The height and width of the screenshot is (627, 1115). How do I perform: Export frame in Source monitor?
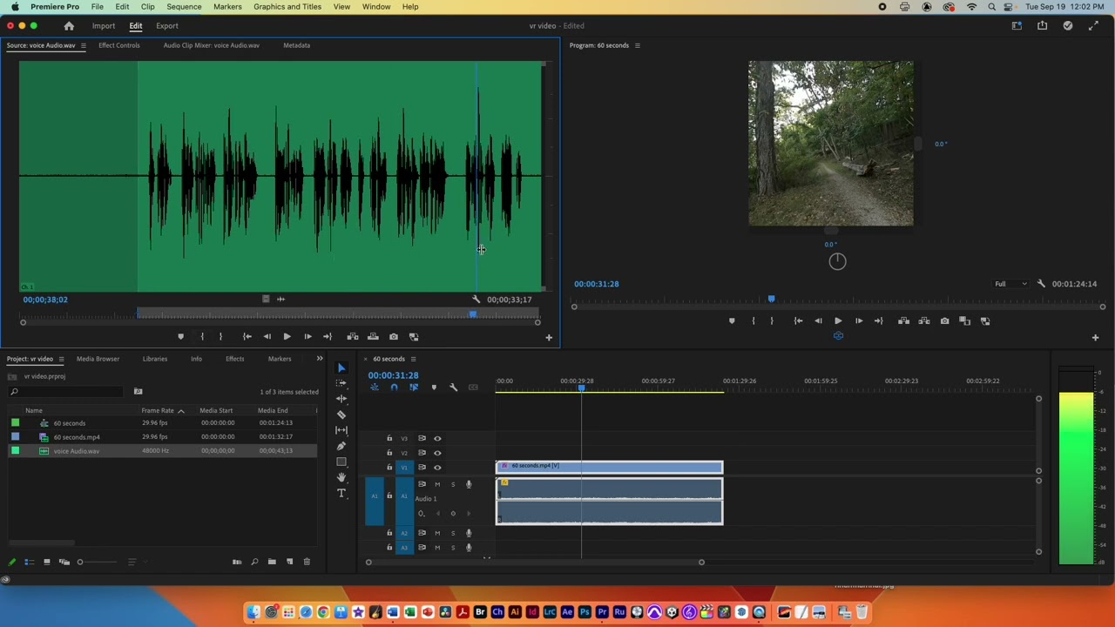394,337
